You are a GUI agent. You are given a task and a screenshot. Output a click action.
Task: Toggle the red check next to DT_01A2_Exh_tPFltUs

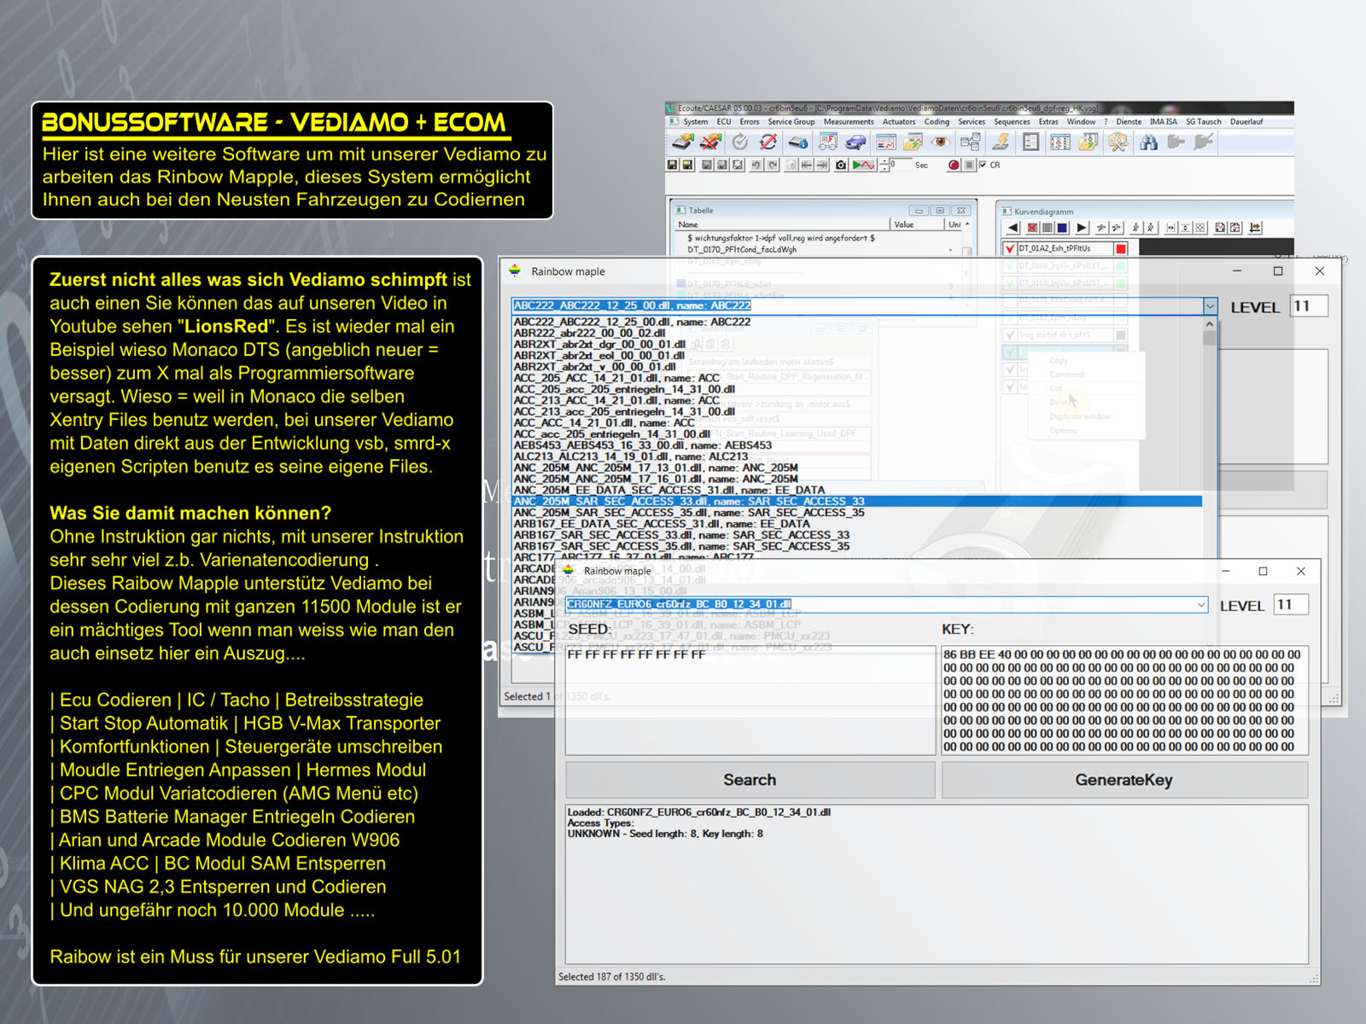pos(1010,248)
